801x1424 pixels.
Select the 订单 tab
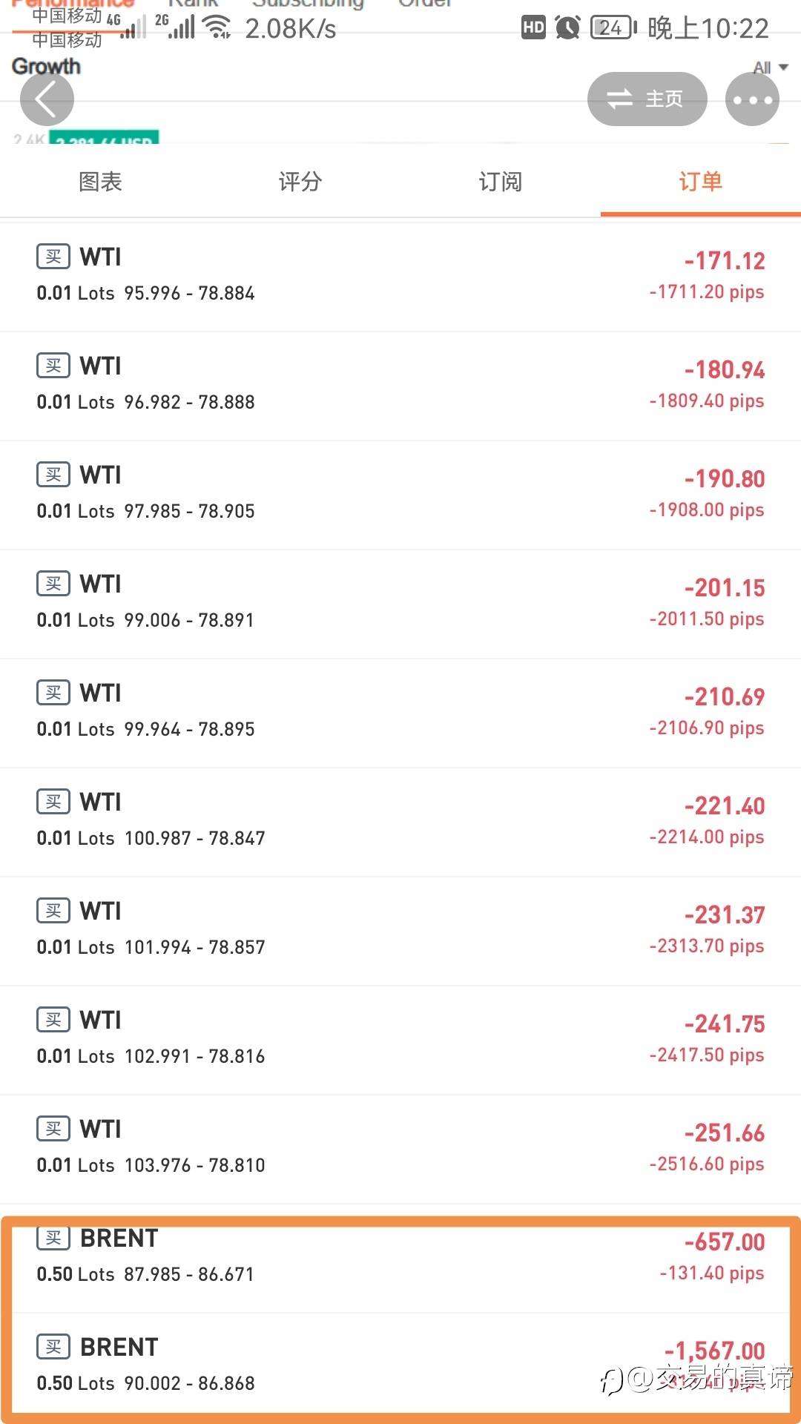pyautogui.click(x=700, y=182)
